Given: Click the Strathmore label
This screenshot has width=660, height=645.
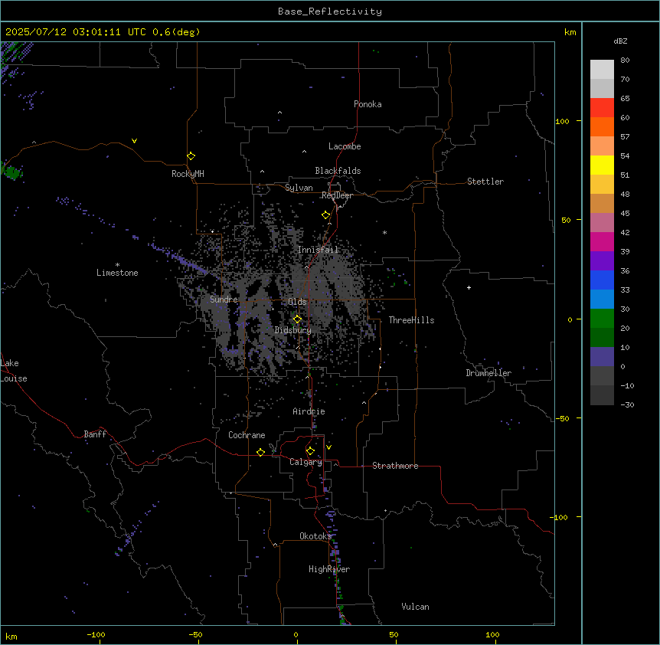Looking at the screenshot, I should pos(395,466).
